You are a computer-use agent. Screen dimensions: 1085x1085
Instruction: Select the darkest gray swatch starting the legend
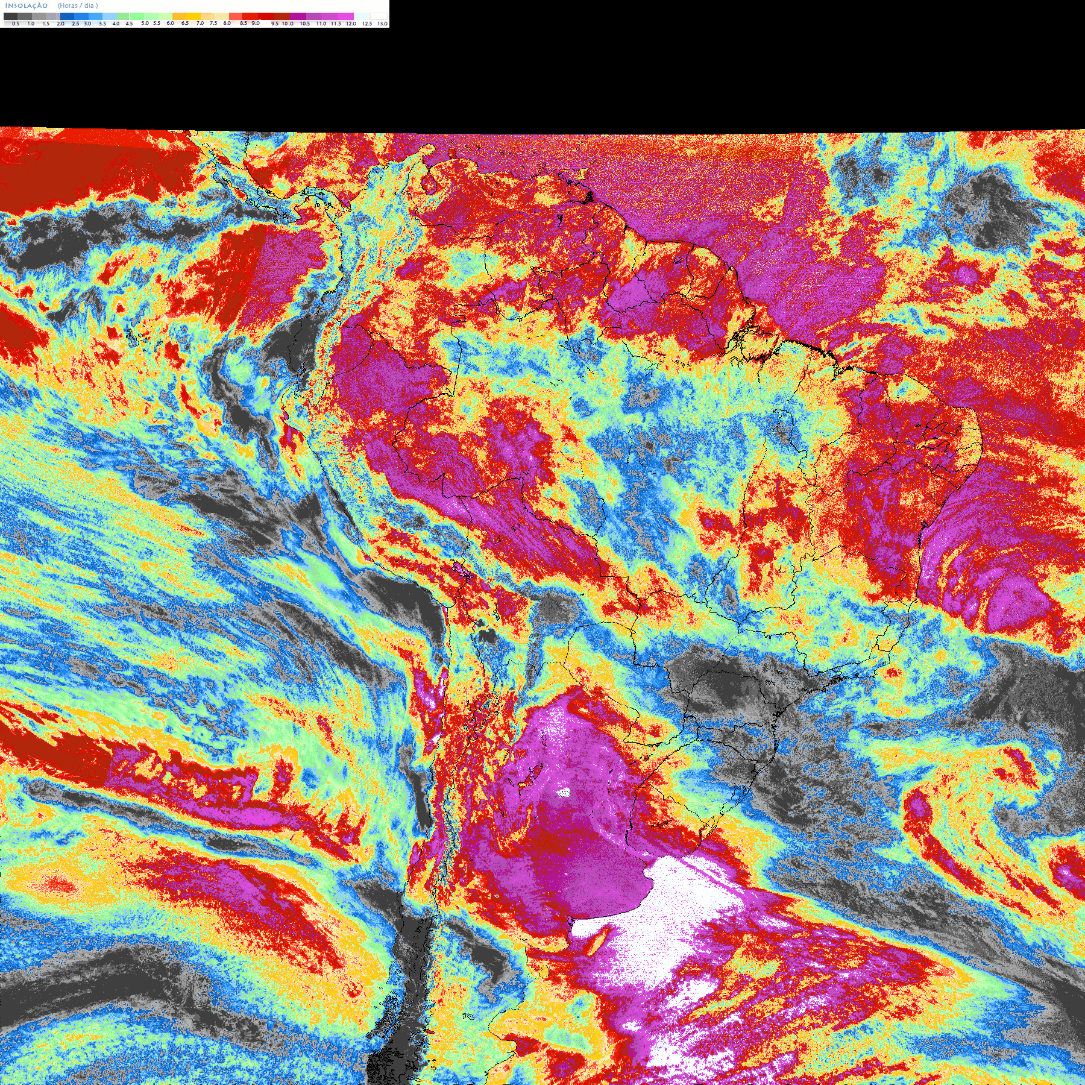(10, 16)
